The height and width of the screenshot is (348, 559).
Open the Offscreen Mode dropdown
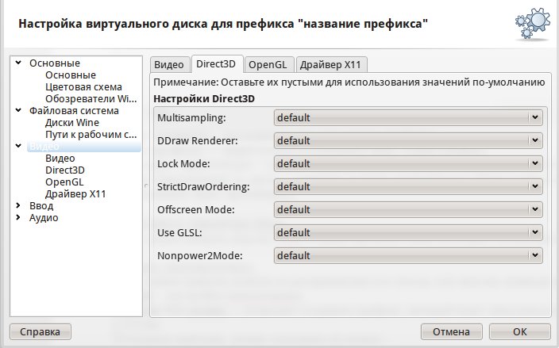pyautogui.click(x=408, y=210)
